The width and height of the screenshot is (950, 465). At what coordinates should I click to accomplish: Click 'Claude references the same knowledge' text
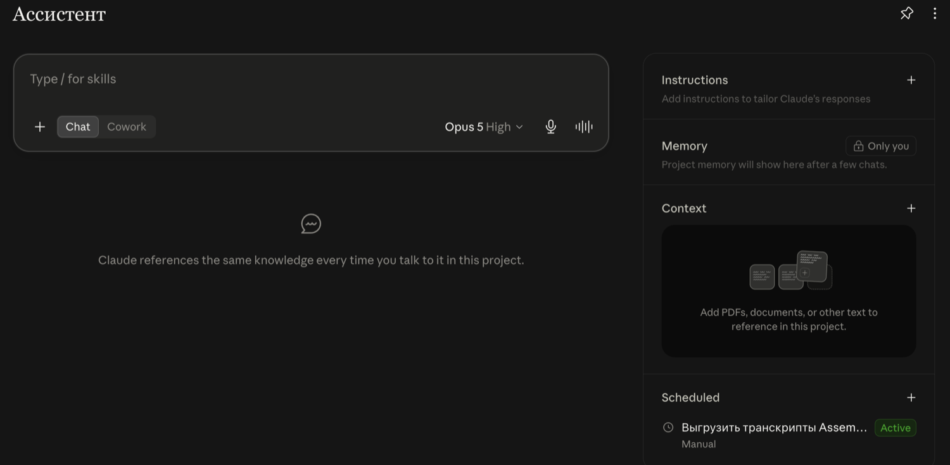311,260
